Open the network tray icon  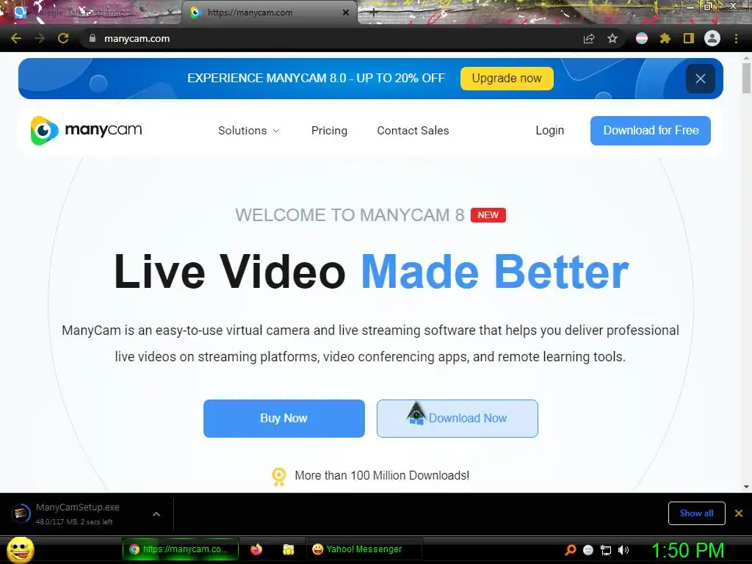[606, 550]
